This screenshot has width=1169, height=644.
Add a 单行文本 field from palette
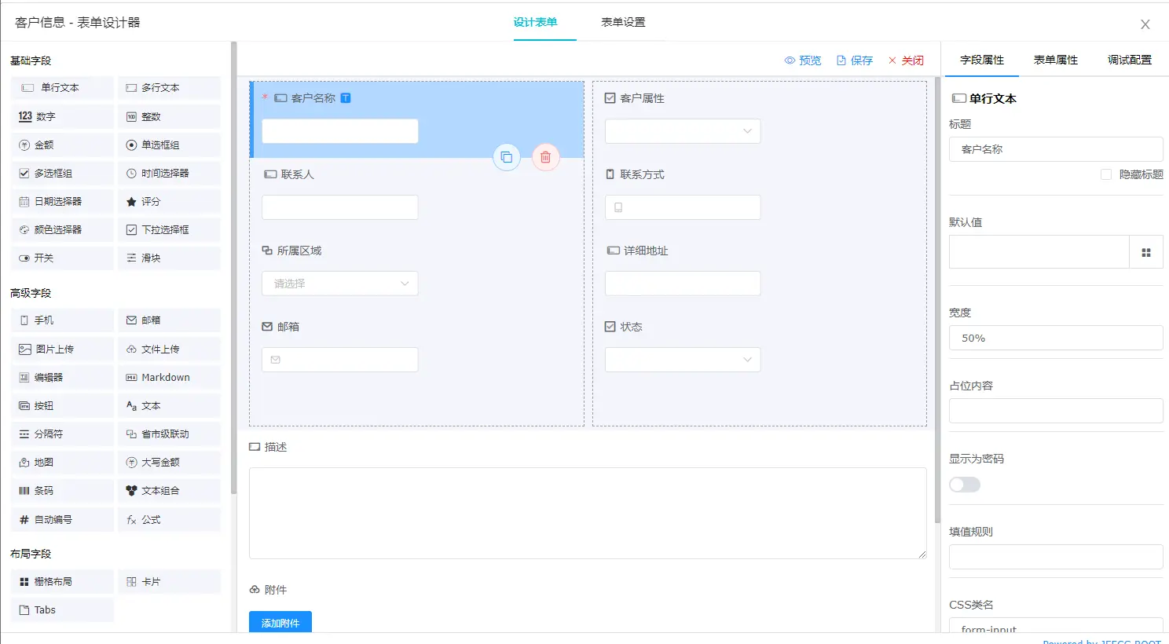click(63, 88)
